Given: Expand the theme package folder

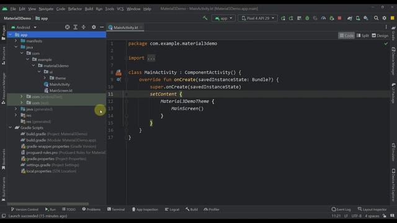Looking at the screenshot, I should [x=45, y=78].
